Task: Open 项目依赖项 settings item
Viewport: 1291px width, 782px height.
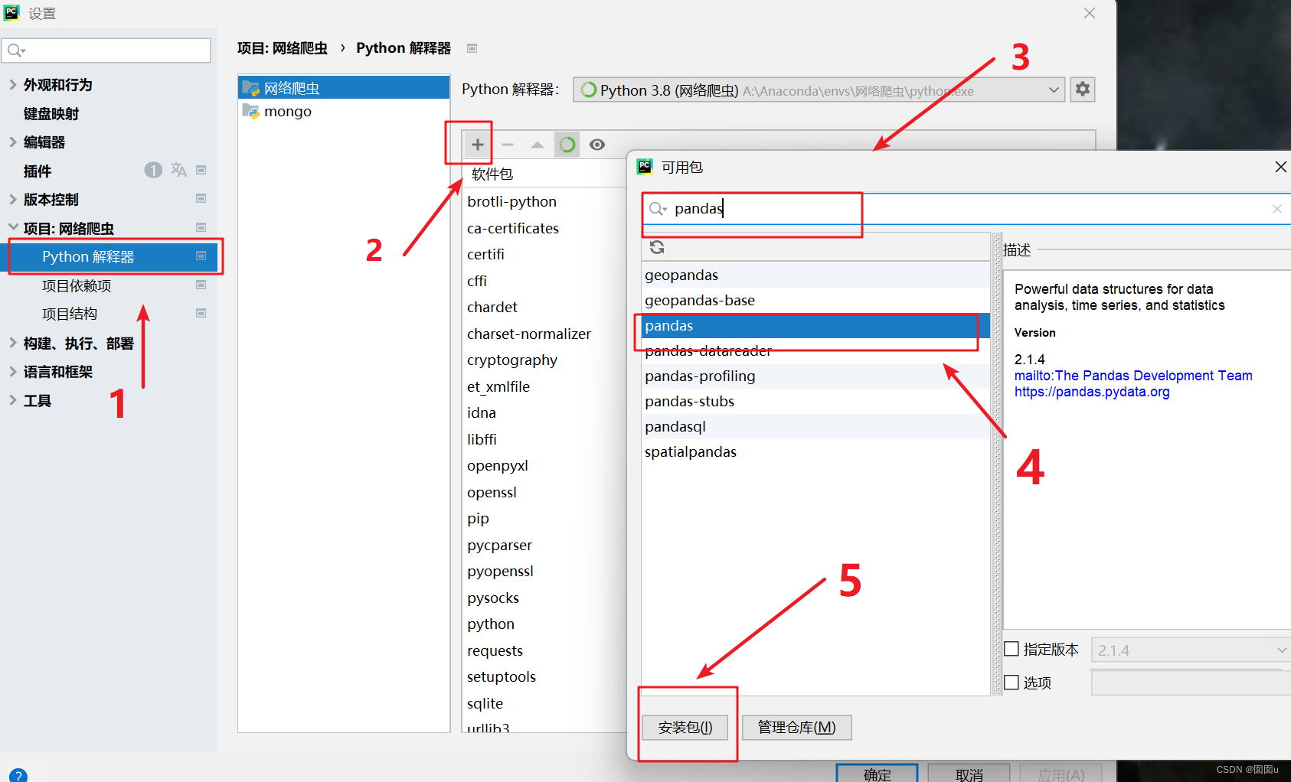Action: [77, 285]
